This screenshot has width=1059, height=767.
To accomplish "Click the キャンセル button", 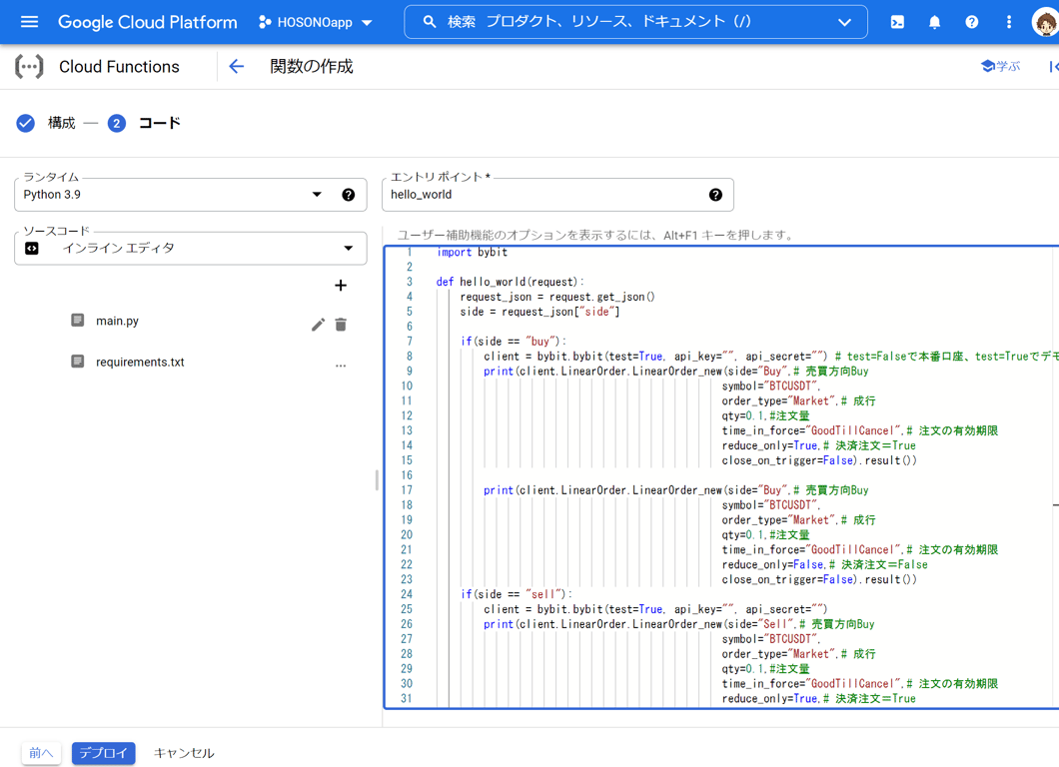I will (x=184, y=753).
